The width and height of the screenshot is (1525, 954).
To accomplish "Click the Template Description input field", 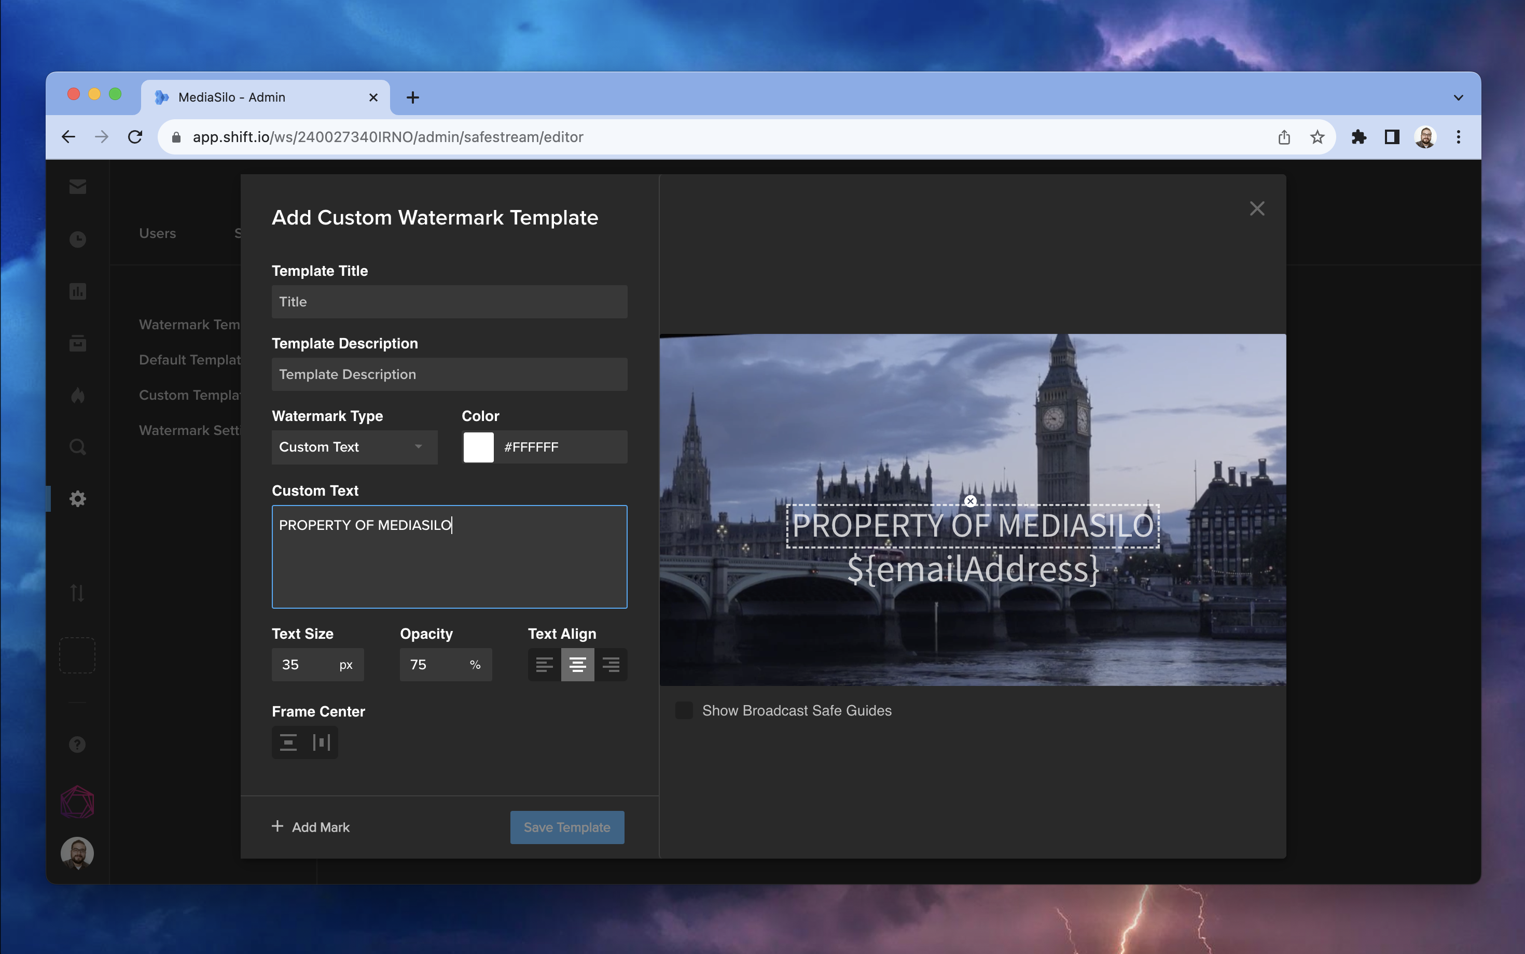I will 449,374.
